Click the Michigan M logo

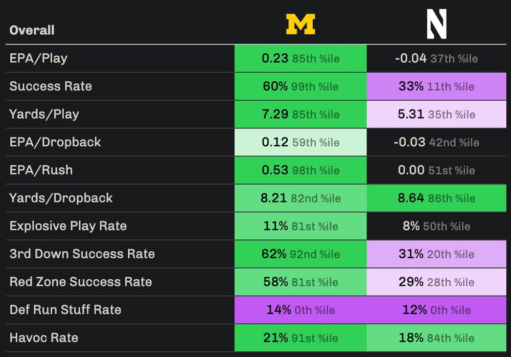pyautogui.click(x=300, y=24)
